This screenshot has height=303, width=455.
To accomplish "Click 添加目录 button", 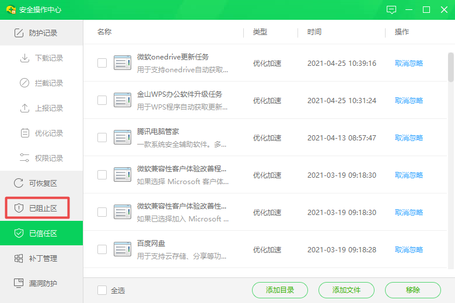I will (280, 290).
